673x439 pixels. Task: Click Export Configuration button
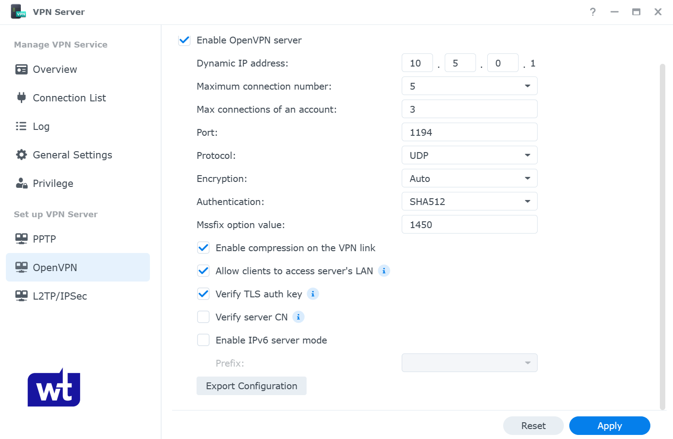point(251,386)
